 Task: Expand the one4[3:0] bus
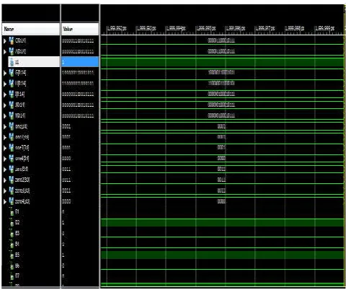tap(5, 159)
